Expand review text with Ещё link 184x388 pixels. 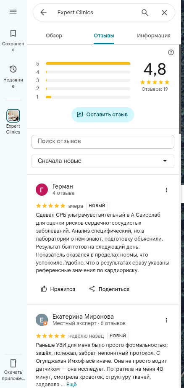(x=71, y=384)
